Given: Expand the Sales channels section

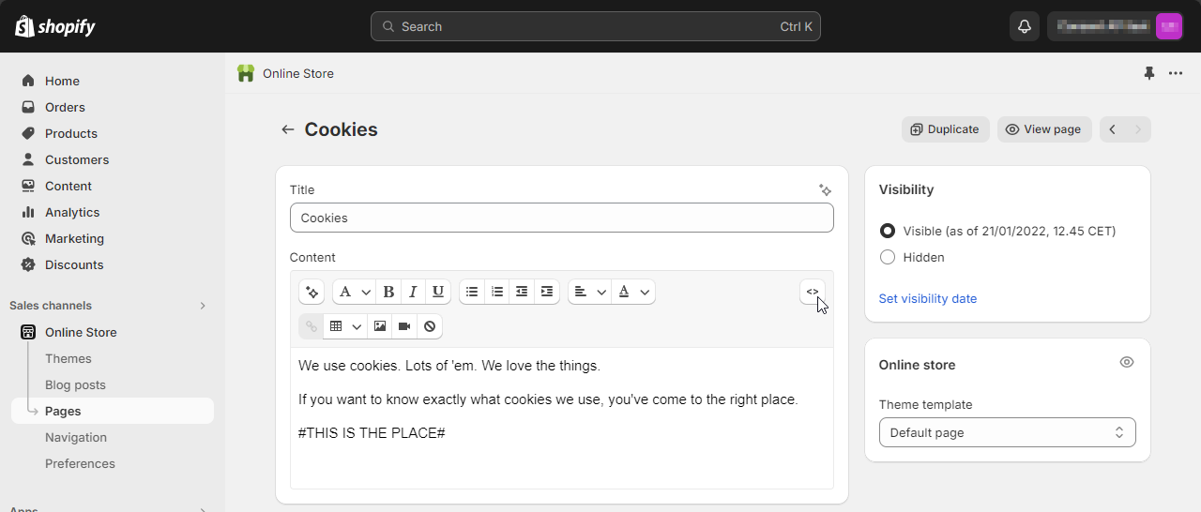Looking at the screenshot, I should (203, 306).
